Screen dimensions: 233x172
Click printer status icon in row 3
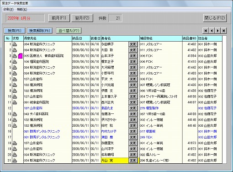point(15,56)
